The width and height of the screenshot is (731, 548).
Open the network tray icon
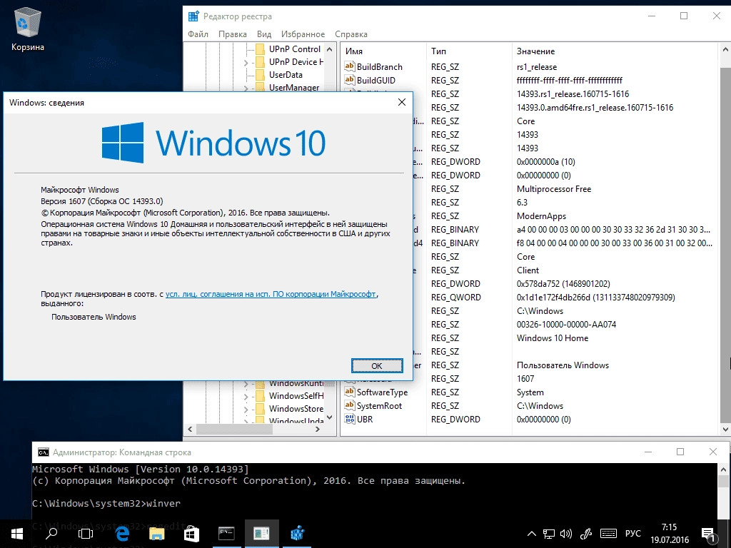(549, 534)
